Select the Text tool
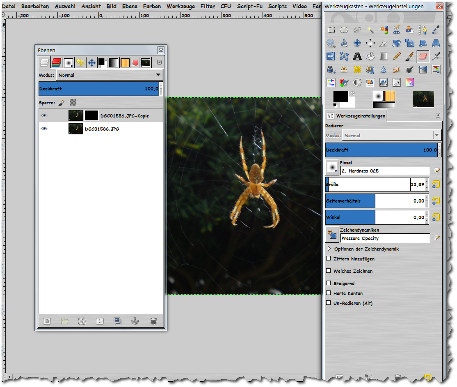This screenshot has width=457, height=387. click(x=357, y=56)
